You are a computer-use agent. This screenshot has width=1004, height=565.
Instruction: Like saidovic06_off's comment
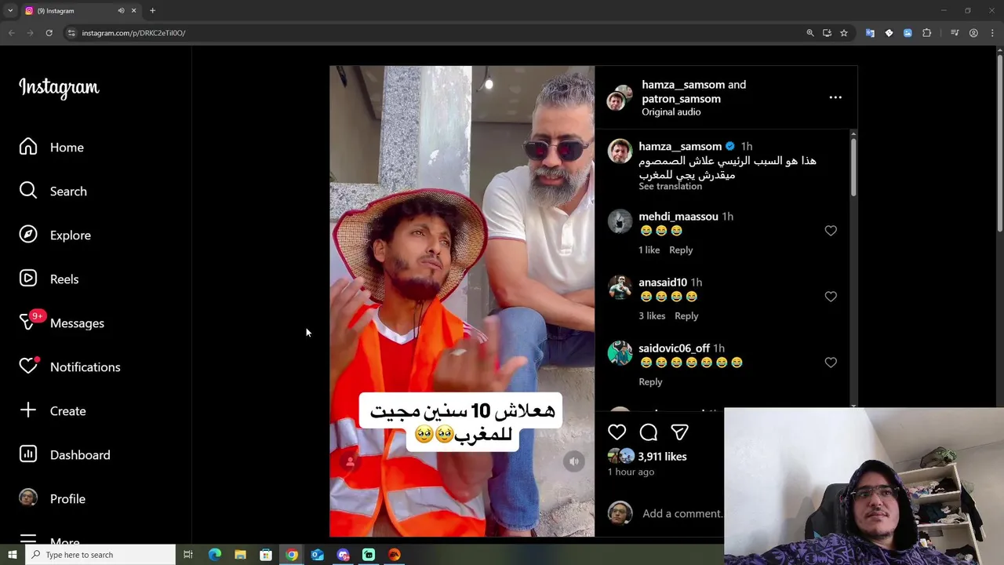pyautogui.click(x=831, y=363)
